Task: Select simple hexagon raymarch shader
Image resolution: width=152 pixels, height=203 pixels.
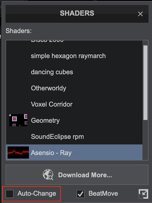Action: pos(68,56)
